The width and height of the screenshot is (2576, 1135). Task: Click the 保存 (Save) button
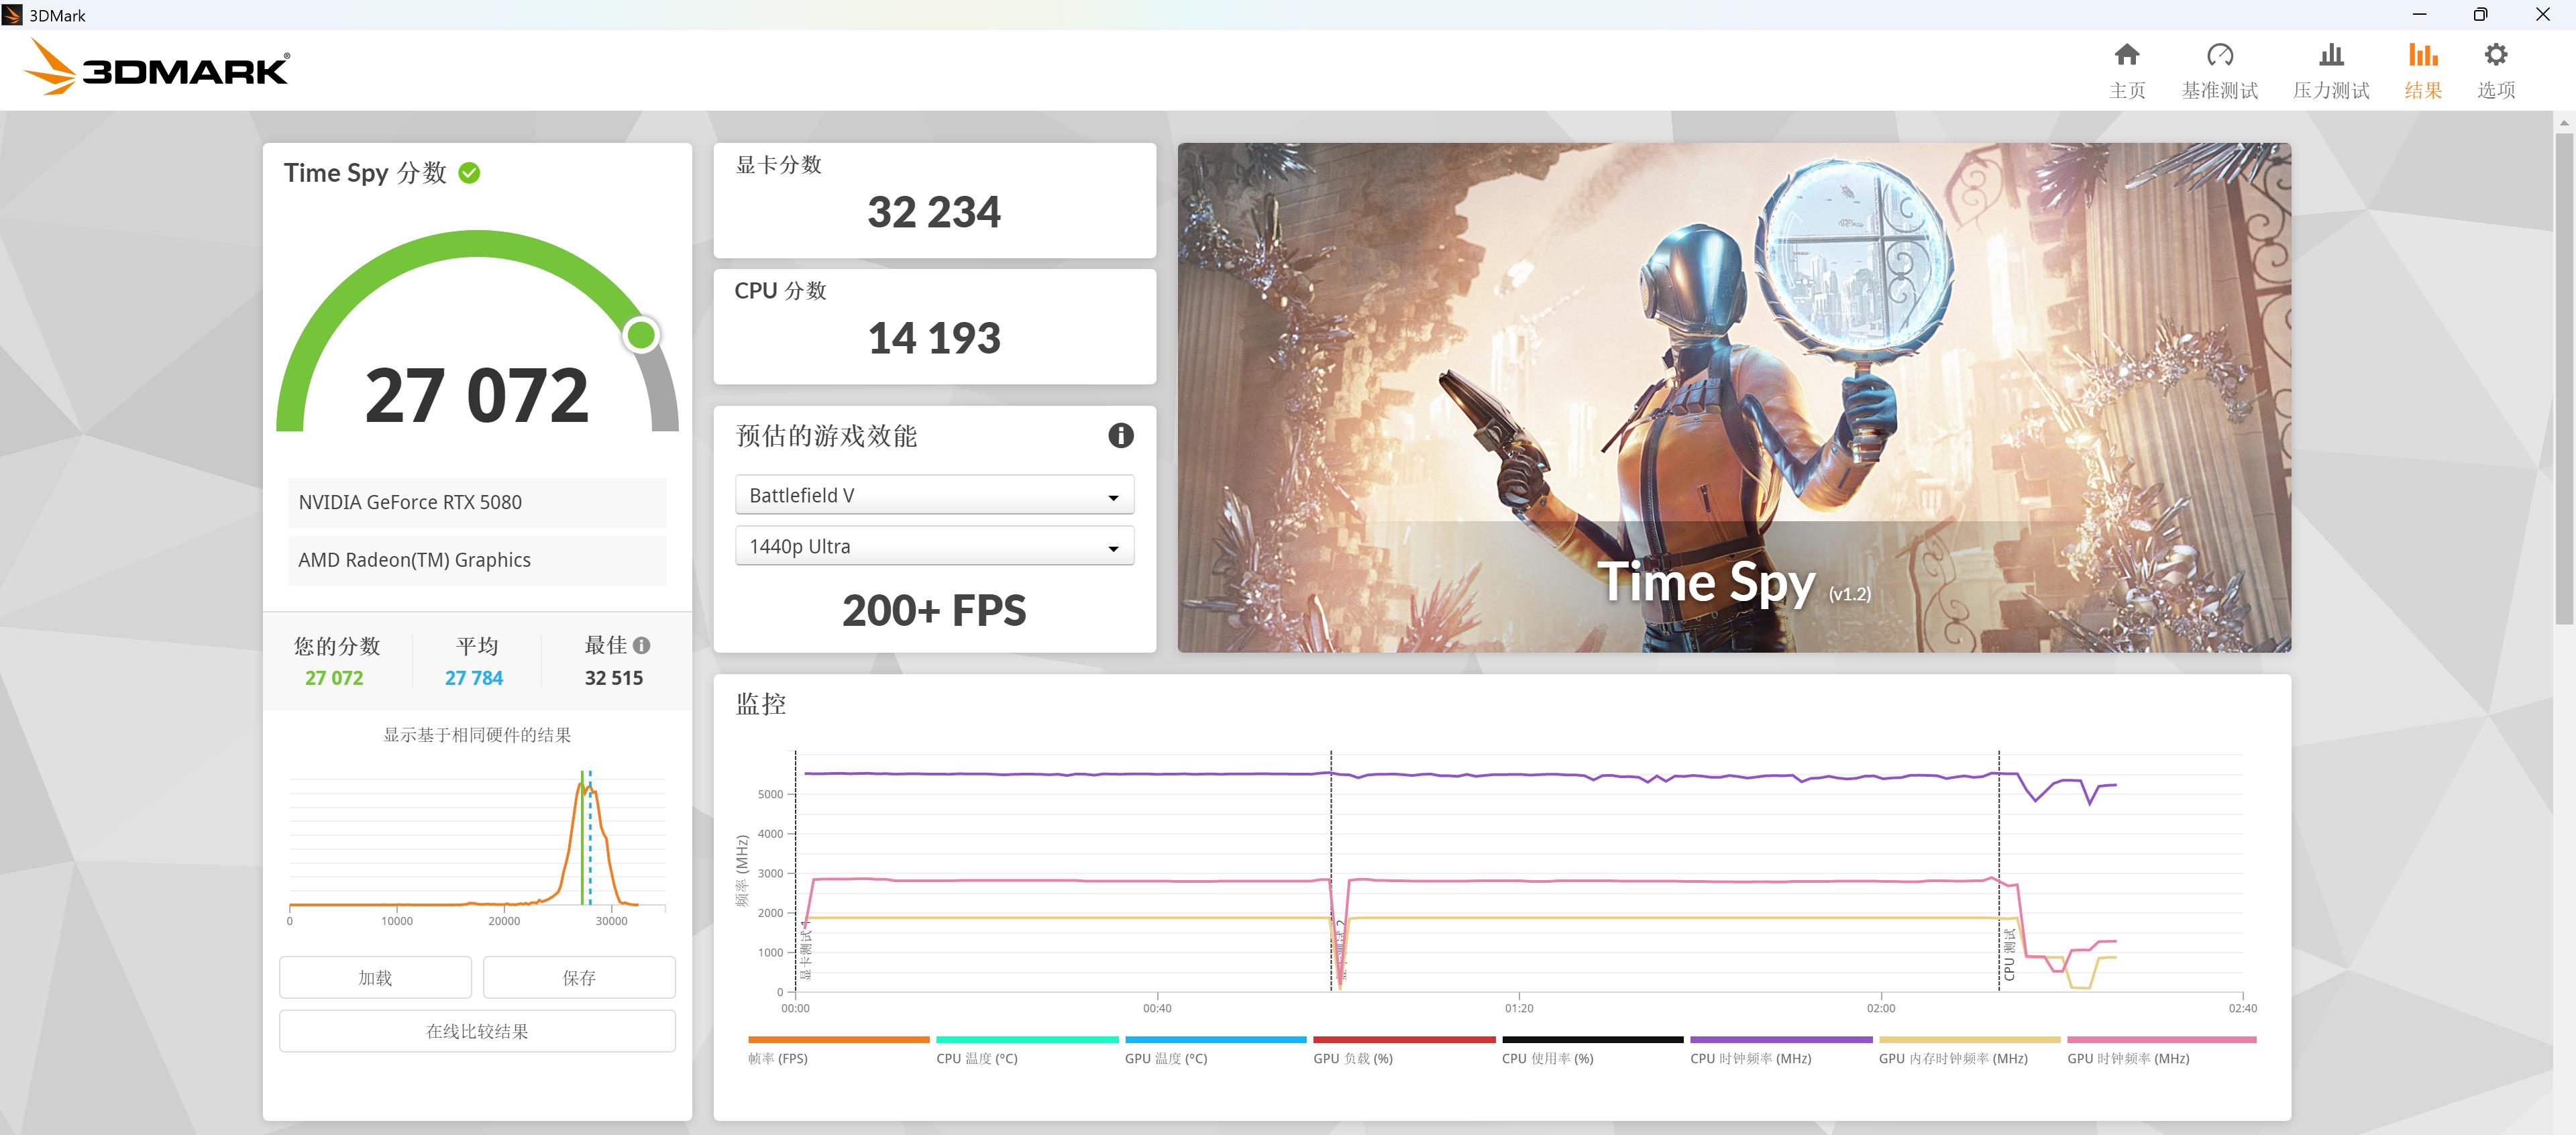[x=579, y=977]
